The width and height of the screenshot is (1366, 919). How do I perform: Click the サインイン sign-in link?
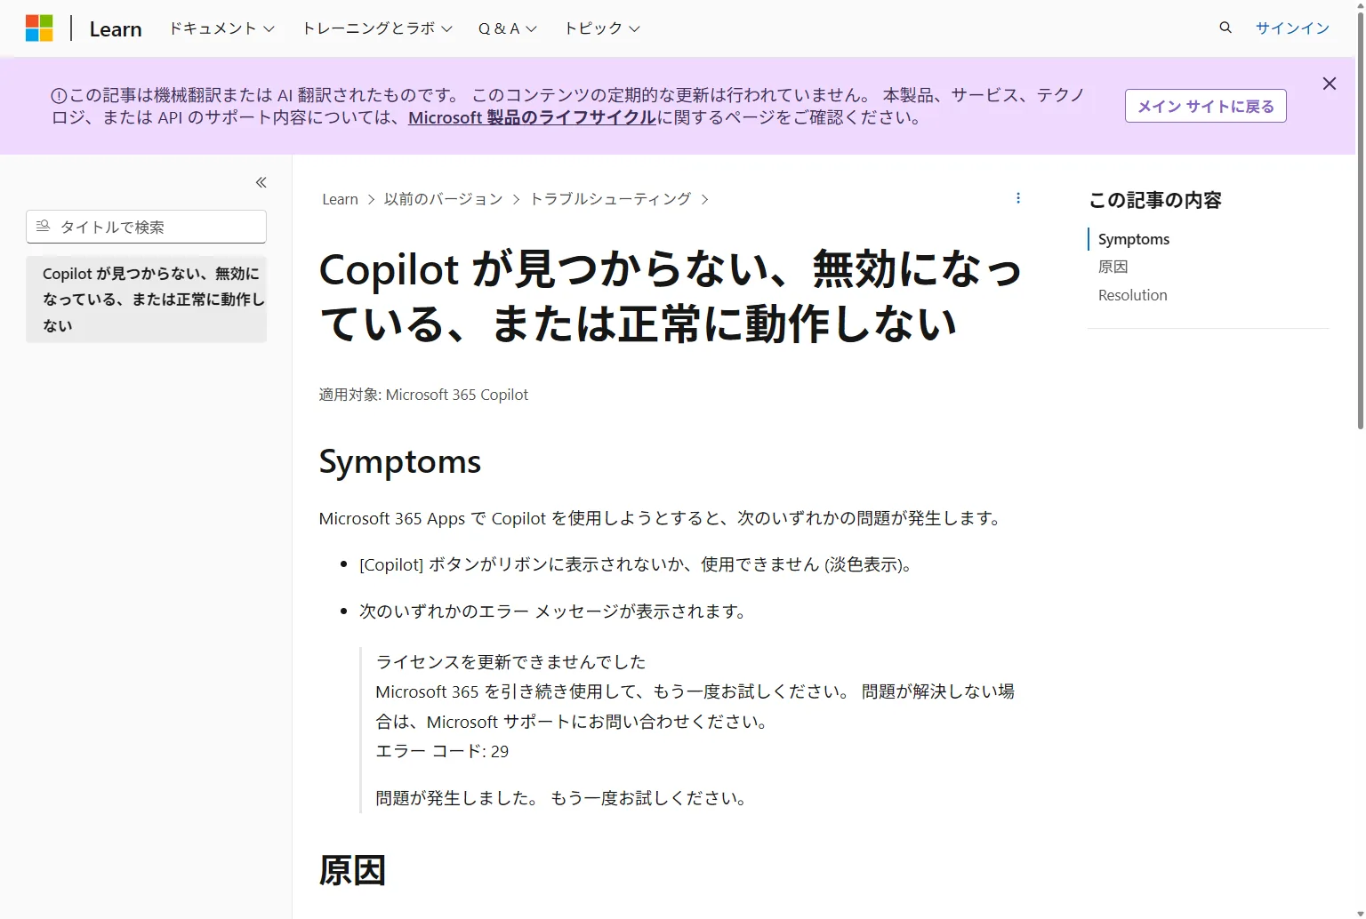point(1292,28)
